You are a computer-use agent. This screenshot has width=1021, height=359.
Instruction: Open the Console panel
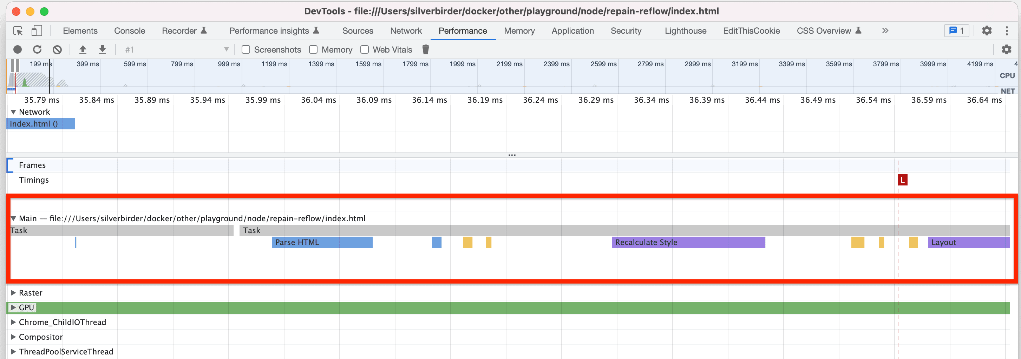tap(129, 31)
